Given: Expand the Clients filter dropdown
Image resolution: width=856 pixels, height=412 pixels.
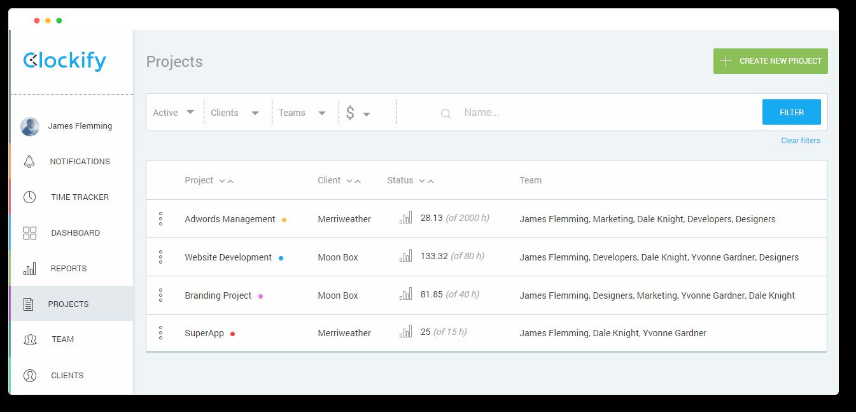Looking at the screenshot, I should tap(235, 113).
